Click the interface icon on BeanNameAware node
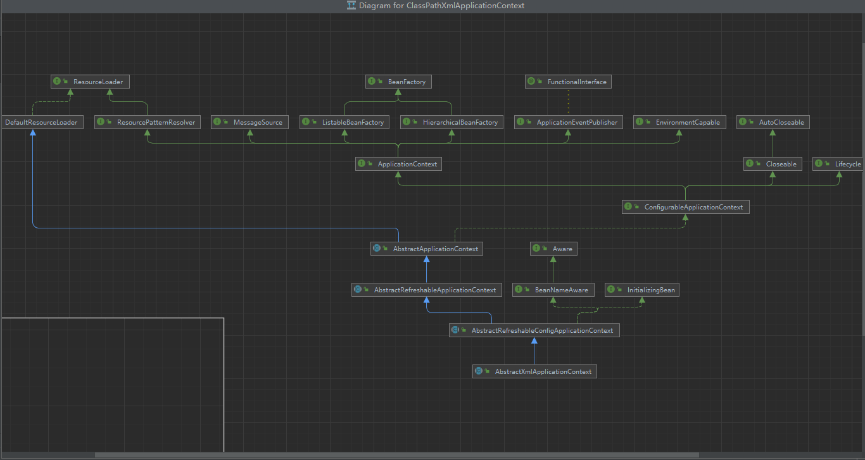865x460 pixels. pyautogui.click(x=519, y=290)
